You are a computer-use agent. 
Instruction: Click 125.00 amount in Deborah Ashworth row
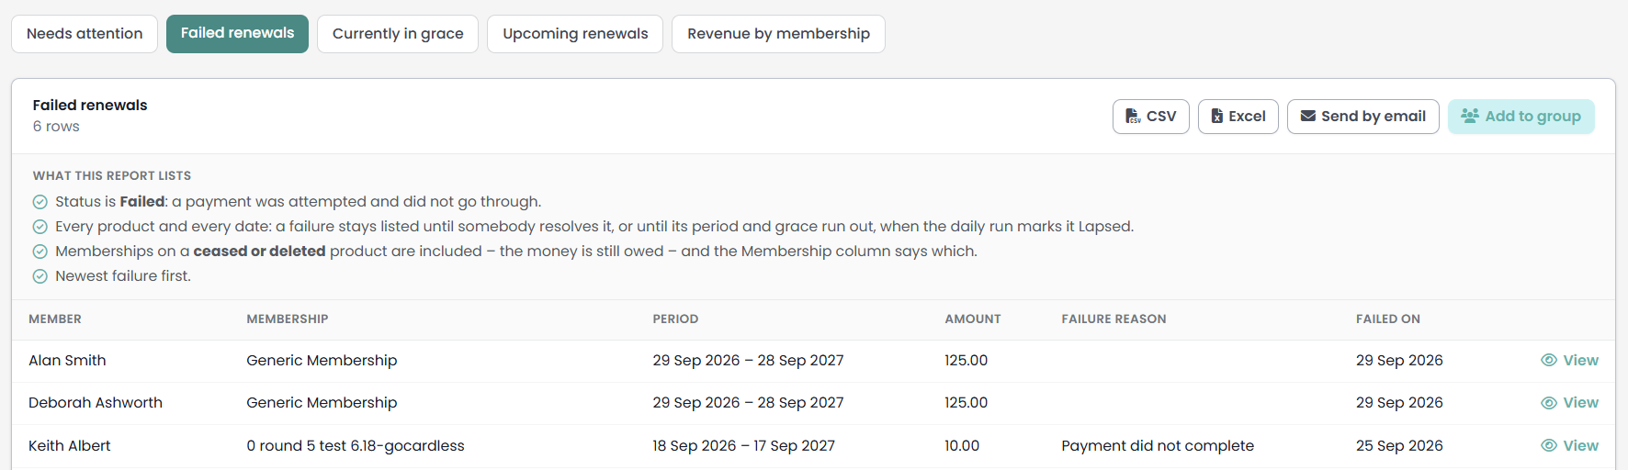(x=967, y=403)
